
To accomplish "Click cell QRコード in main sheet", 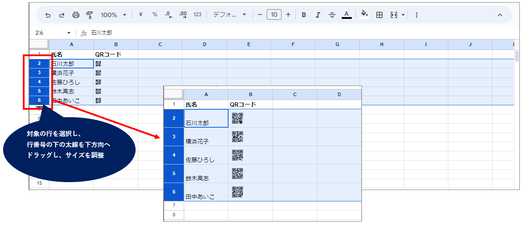I will point(116,54).
